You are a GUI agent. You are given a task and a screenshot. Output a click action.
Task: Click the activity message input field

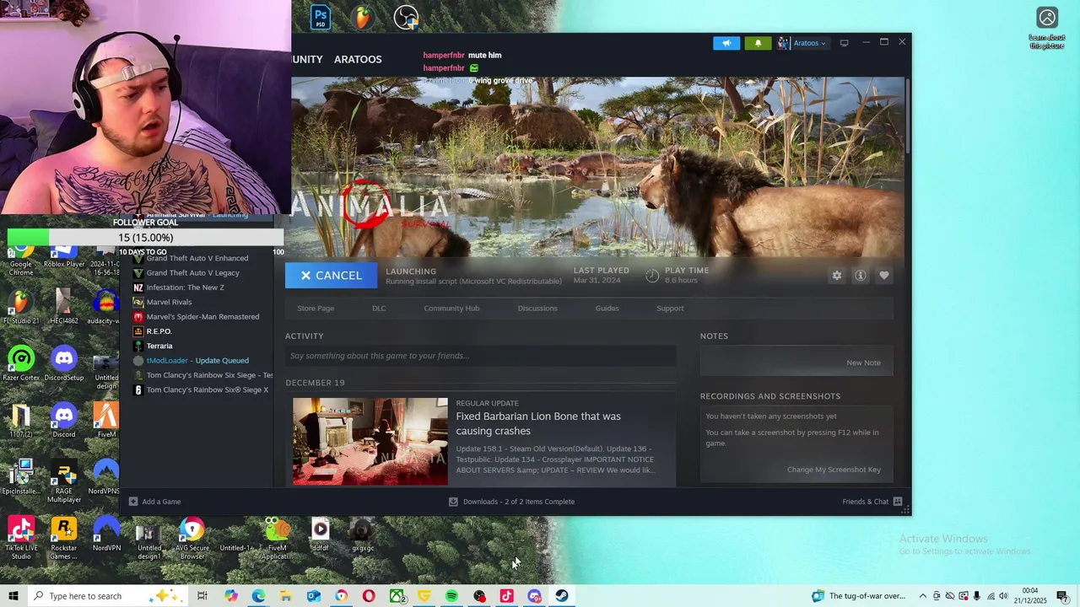pyautogui.click(x=480, y=356)
